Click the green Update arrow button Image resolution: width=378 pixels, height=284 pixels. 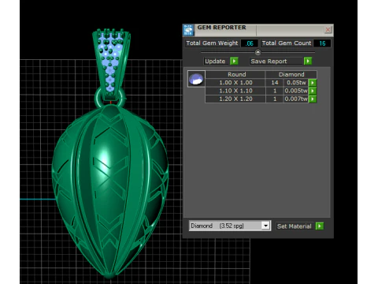coord(234,62)
